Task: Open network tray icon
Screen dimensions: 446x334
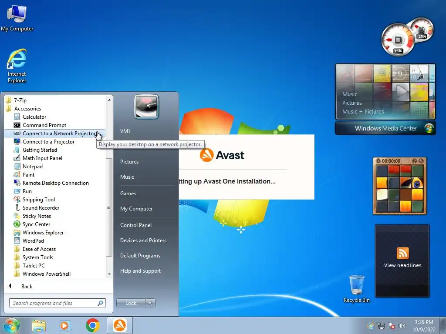Action: (x=381, y=326)
